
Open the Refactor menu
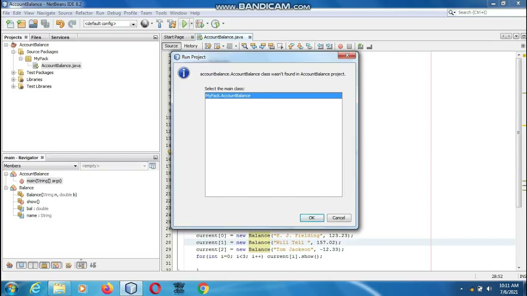[x=84, y=13]
